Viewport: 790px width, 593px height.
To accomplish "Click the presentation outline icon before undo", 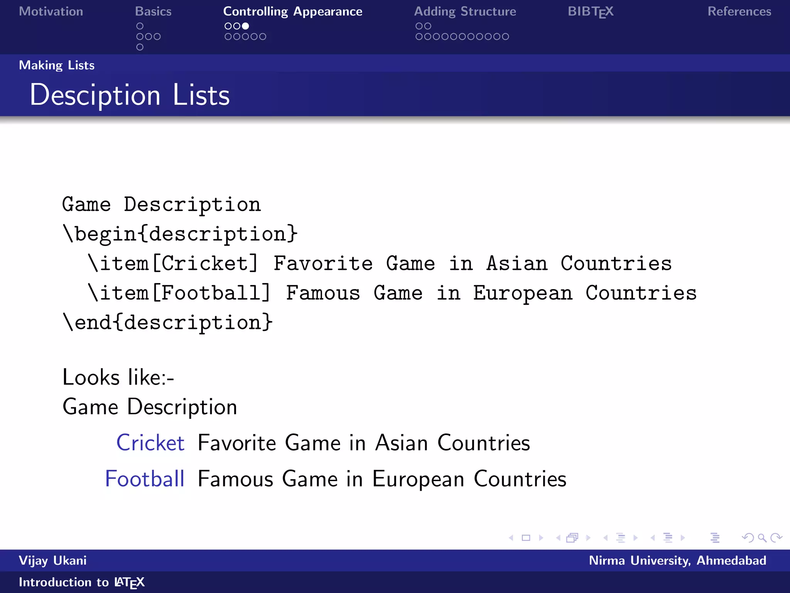I will tap(715, 538).
